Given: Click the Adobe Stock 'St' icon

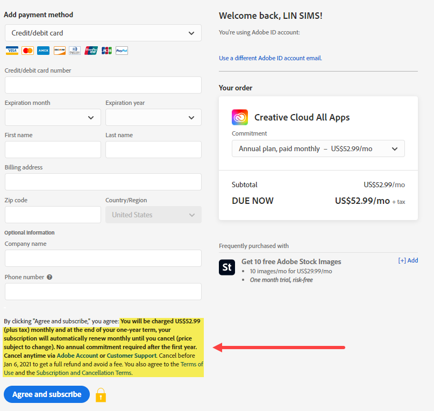Looking at the screenshot, I should tap(226, 267).
